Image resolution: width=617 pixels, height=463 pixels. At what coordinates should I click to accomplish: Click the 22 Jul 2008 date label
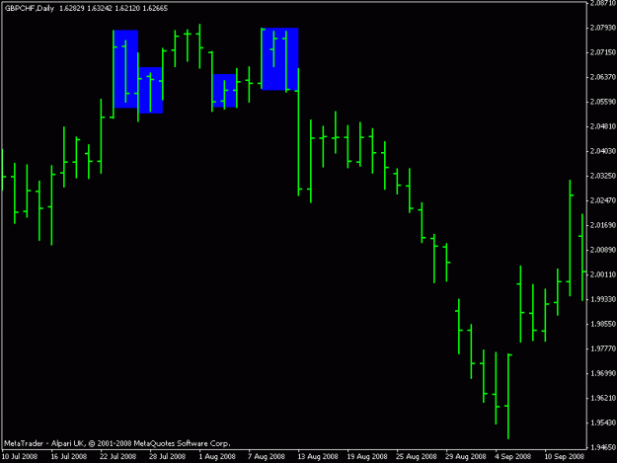click(x=118, y=457)
